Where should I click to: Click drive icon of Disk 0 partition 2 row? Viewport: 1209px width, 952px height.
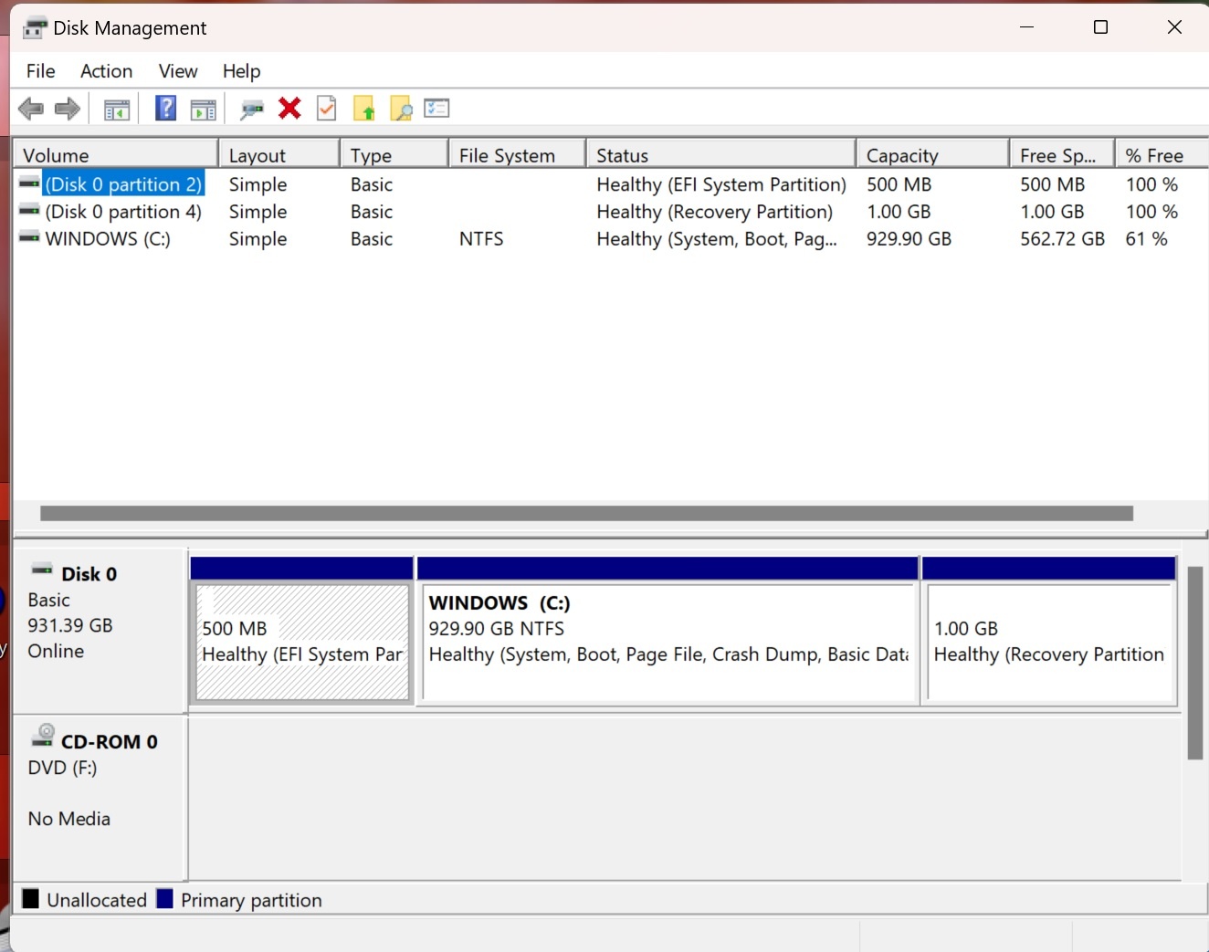29,183
